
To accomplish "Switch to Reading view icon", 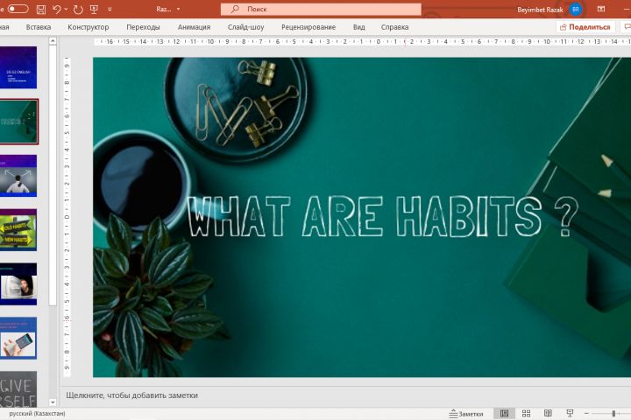I will pos(548,413).
